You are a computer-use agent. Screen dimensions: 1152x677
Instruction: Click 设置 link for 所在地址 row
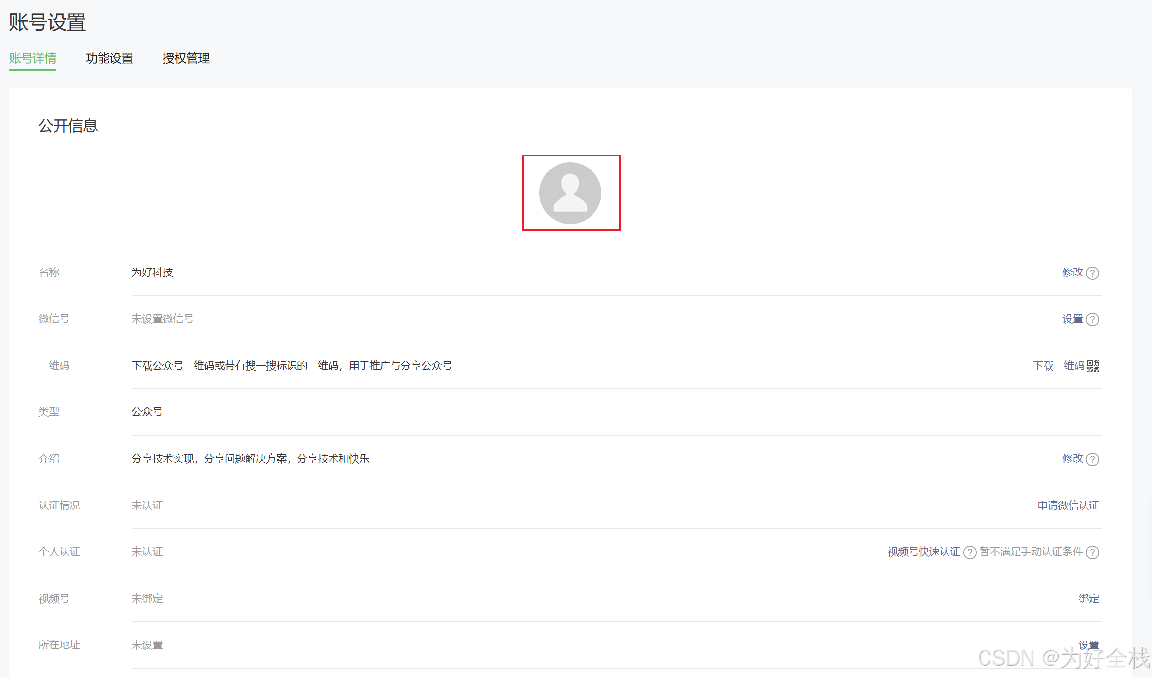coord(1088,645)
